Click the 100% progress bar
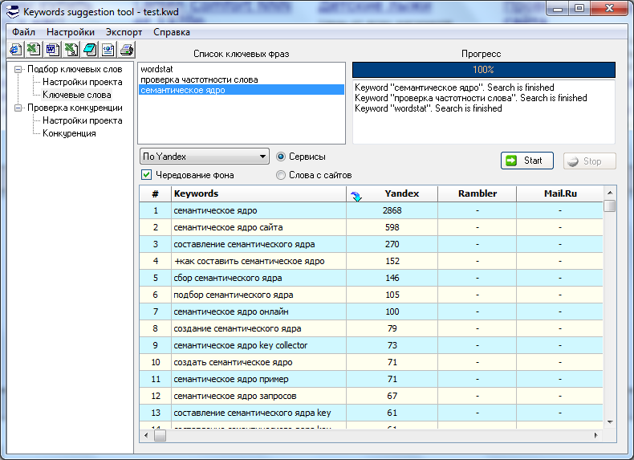The image size is (634, 460). [483, 70]
